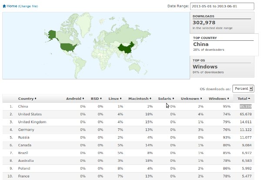Sort by the BSD column header
261x180 pixels.
95,98
